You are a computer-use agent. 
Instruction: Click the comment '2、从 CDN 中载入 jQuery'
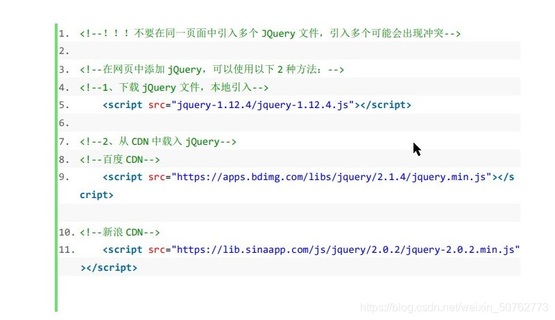158,141
